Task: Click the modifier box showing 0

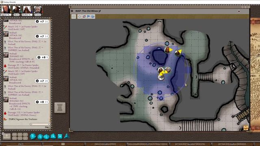Action: [x=6, y=136]
